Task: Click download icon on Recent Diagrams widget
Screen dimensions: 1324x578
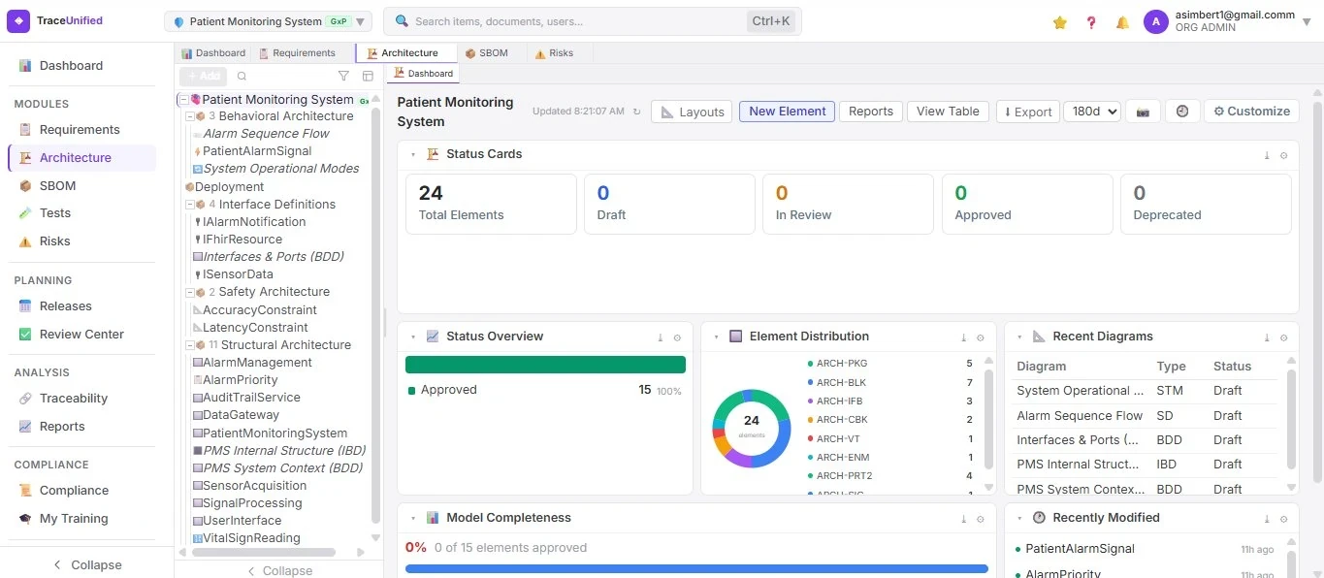Action: (x=1267, y=337)
